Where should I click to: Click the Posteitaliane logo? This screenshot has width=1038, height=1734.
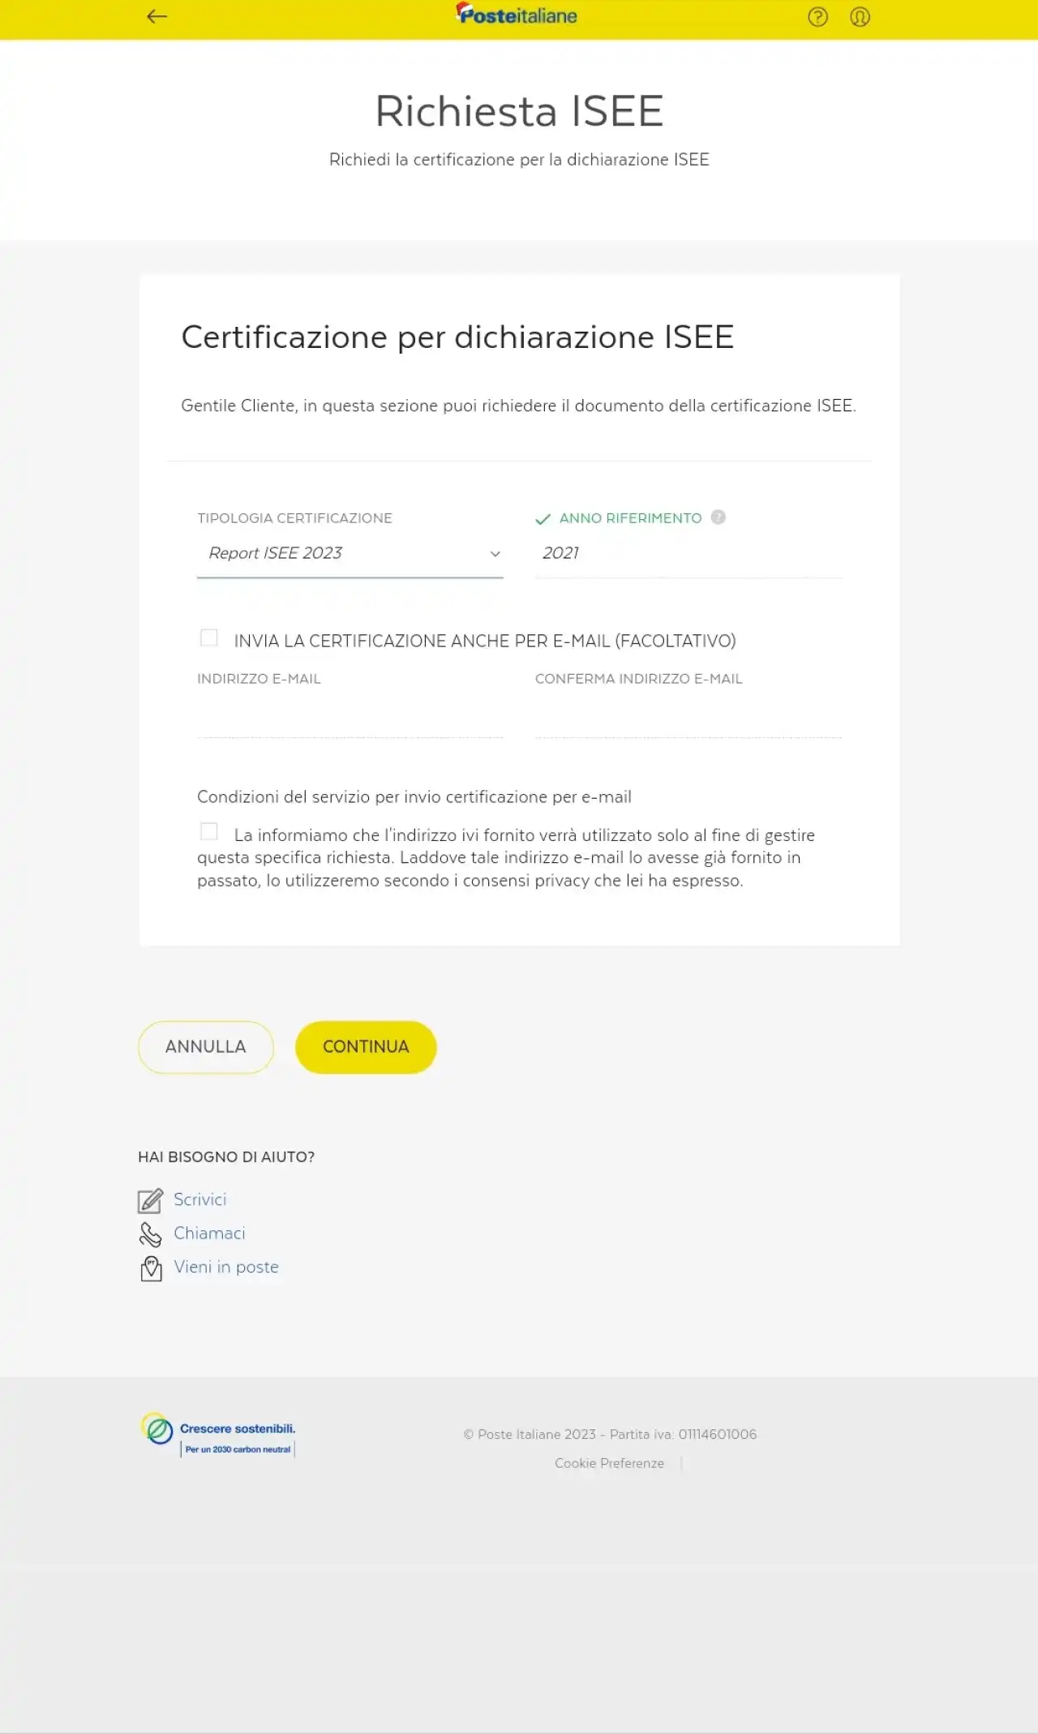(517, 15)
